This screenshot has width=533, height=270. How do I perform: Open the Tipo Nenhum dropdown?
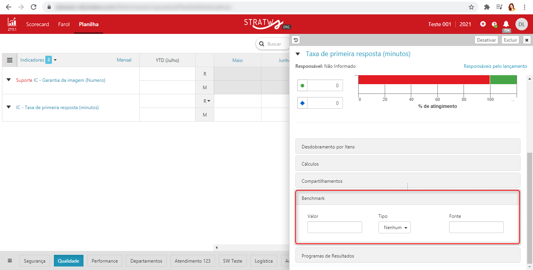(394, 228)
